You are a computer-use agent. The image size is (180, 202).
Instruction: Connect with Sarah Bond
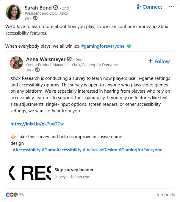point(149,7)
